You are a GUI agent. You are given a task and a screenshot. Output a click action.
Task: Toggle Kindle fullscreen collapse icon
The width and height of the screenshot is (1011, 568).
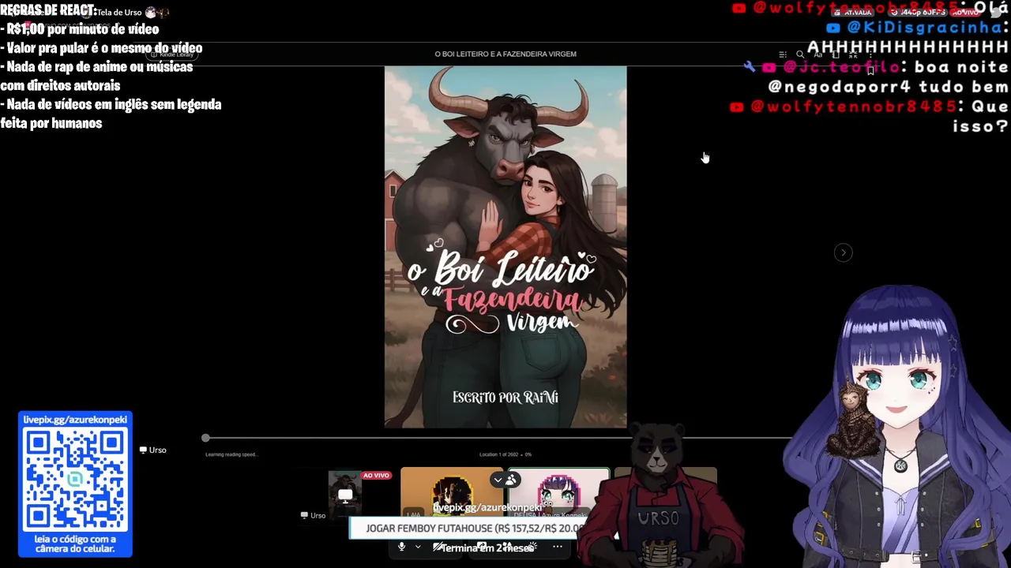point(853,54)
